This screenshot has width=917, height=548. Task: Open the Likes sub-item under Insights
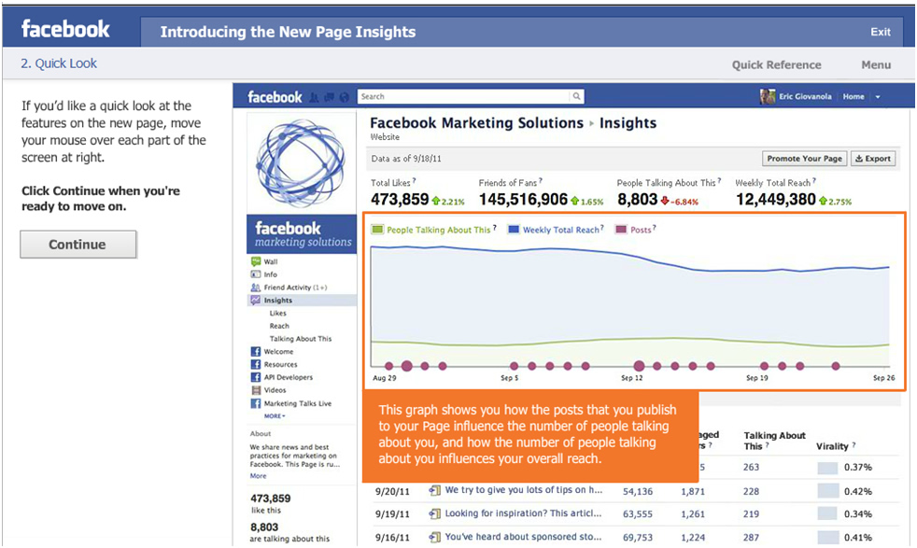click(x=277, y=313)
